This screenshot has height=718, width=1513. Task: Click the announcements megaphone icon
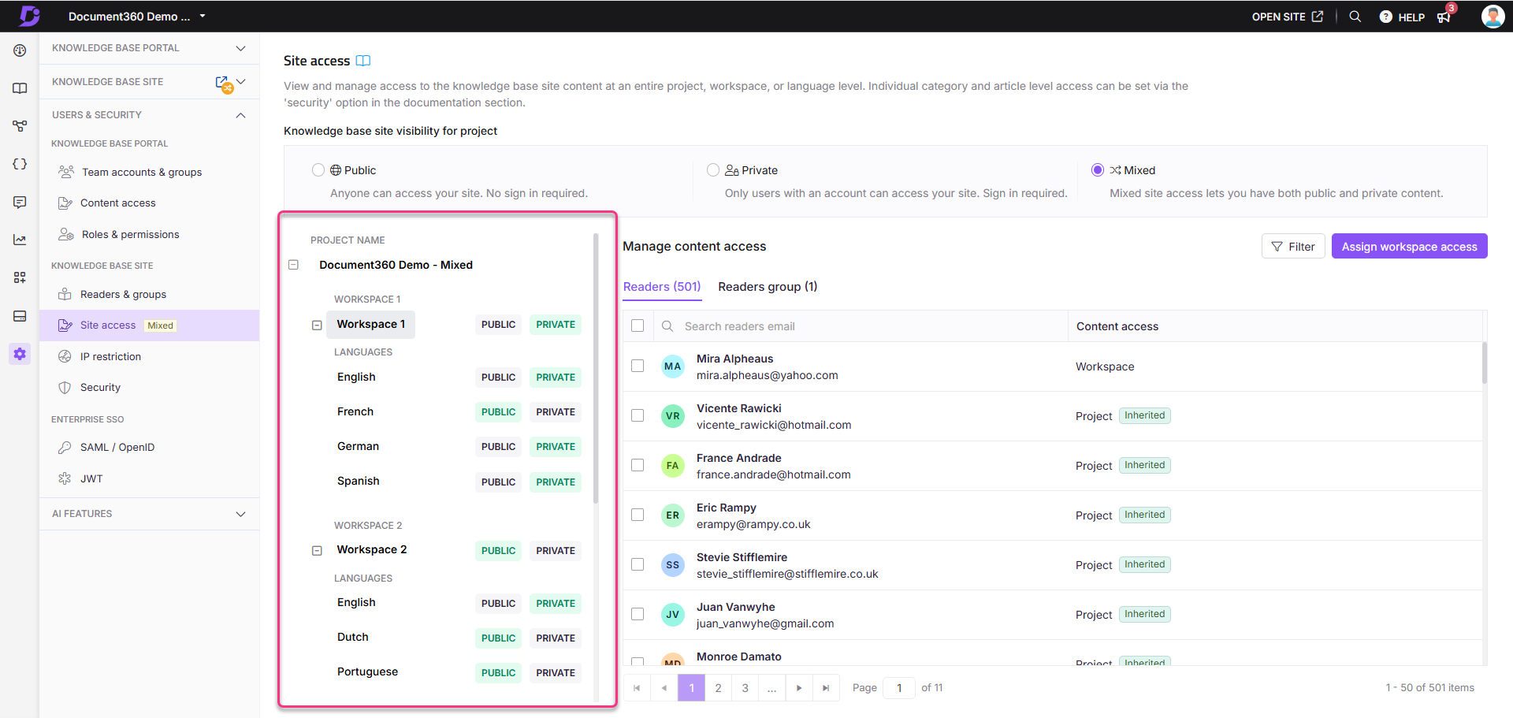[1444, 17]
